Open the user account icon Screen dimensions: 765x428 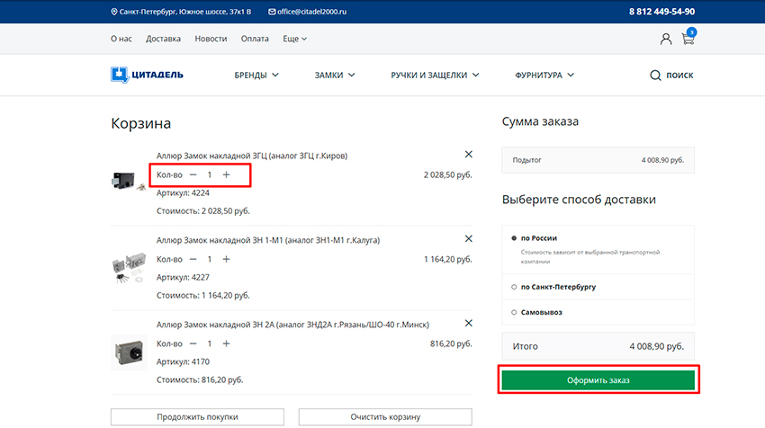click(665, 39)
